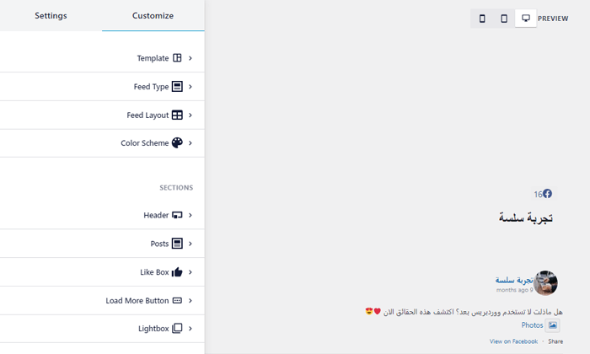Click the Share link under the post

[x=555, y=341]
